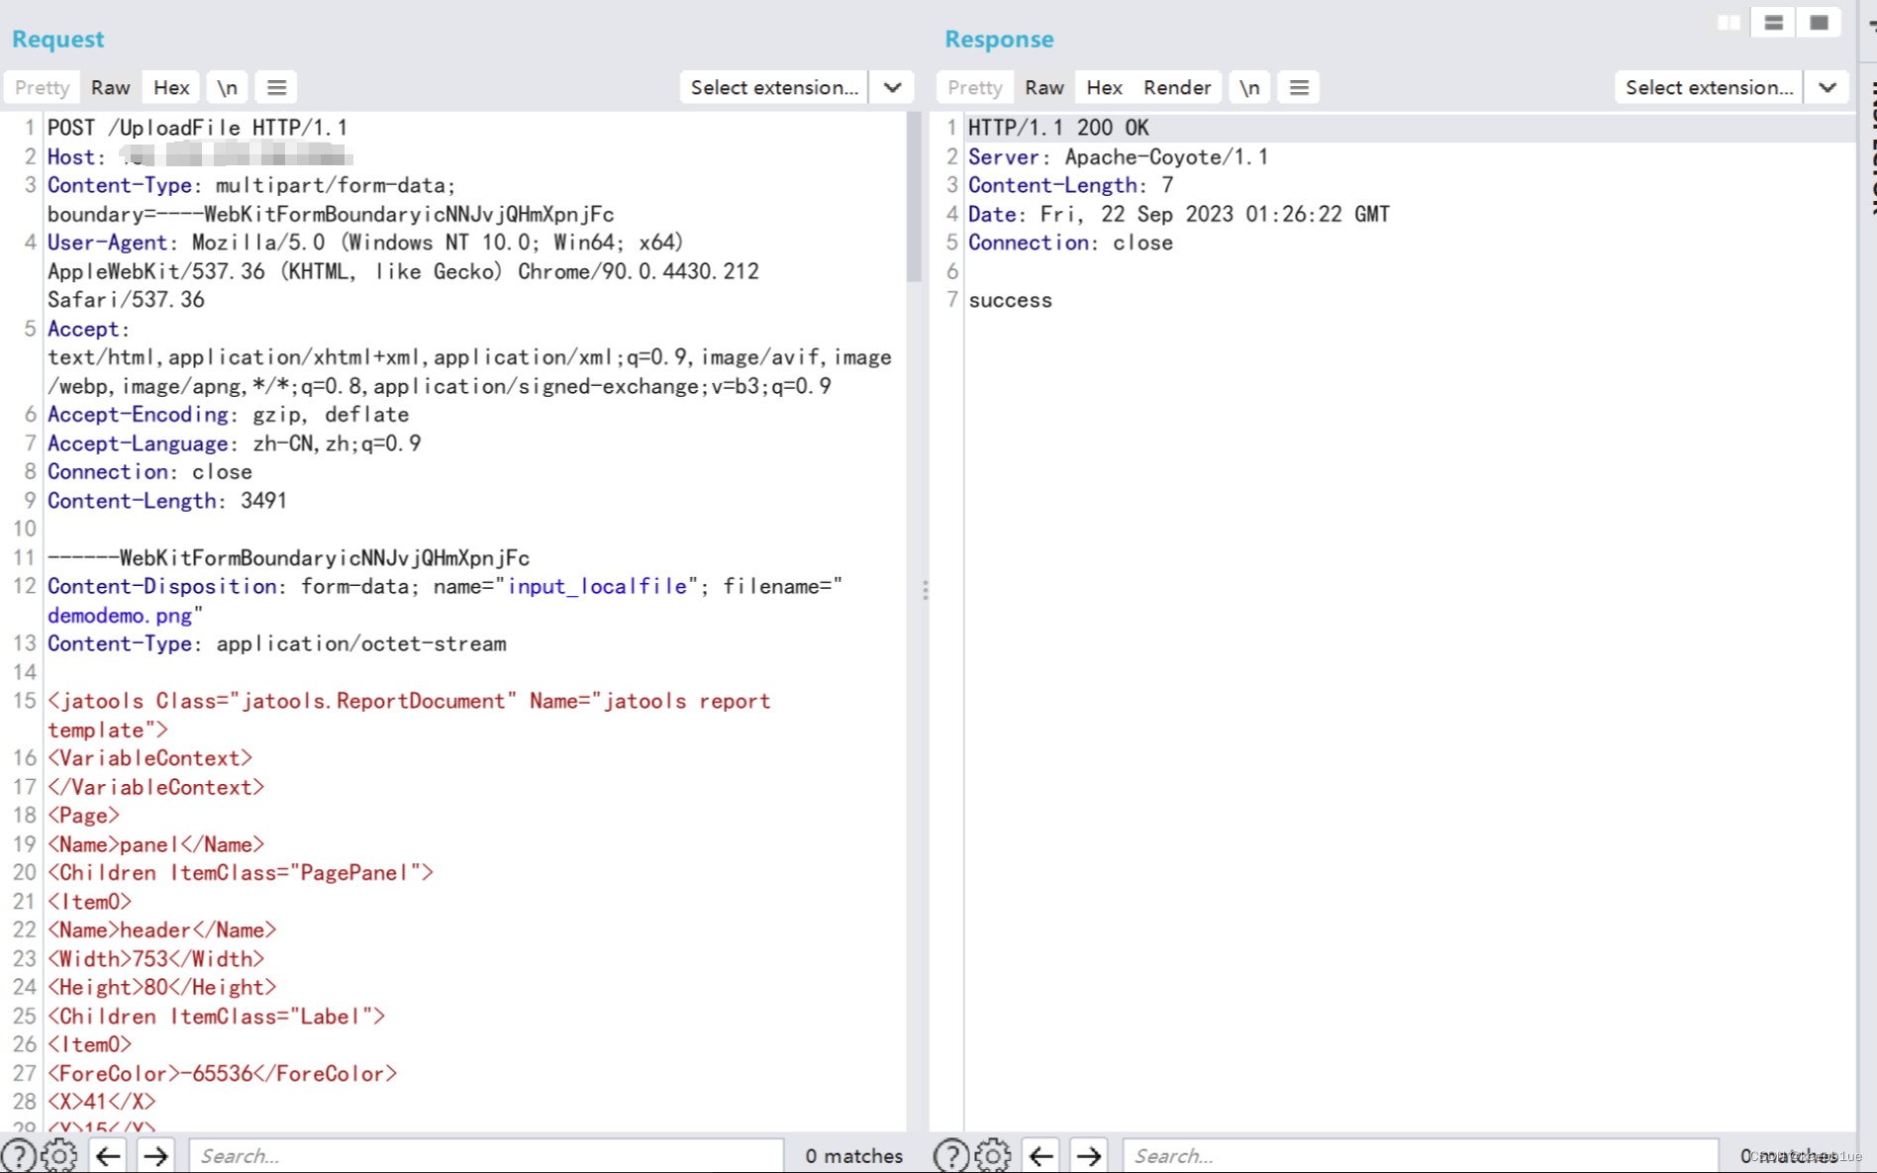Go to previous Request search match
1877x1173 pixels.
pyautogui.click(x=108, y=1155)
